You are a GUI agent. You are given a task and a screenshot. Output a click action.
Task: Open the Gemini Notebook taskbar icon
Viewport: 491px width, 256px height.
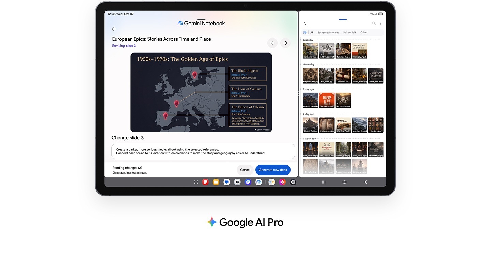point(259,182)
